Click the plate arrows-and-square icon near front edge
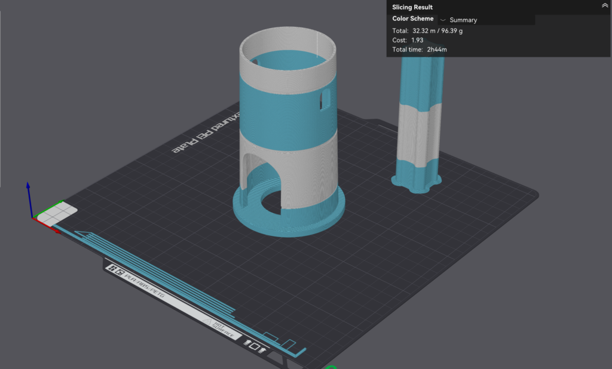 point(253,345)
